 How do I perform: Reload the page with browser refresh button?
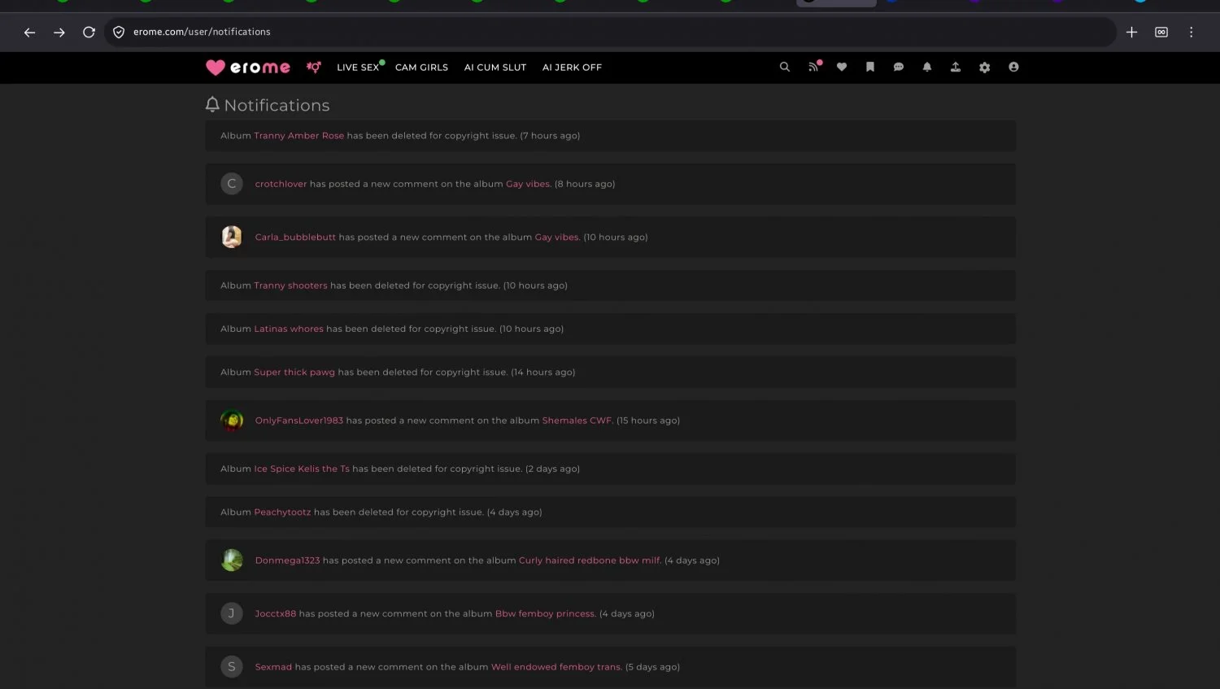(x=89, y=33)
